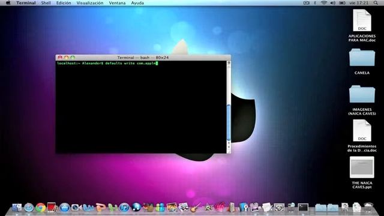This screenshot has width=384, height=216.
Task: Open Spotlight search magnifier icon
Action: 376,3
